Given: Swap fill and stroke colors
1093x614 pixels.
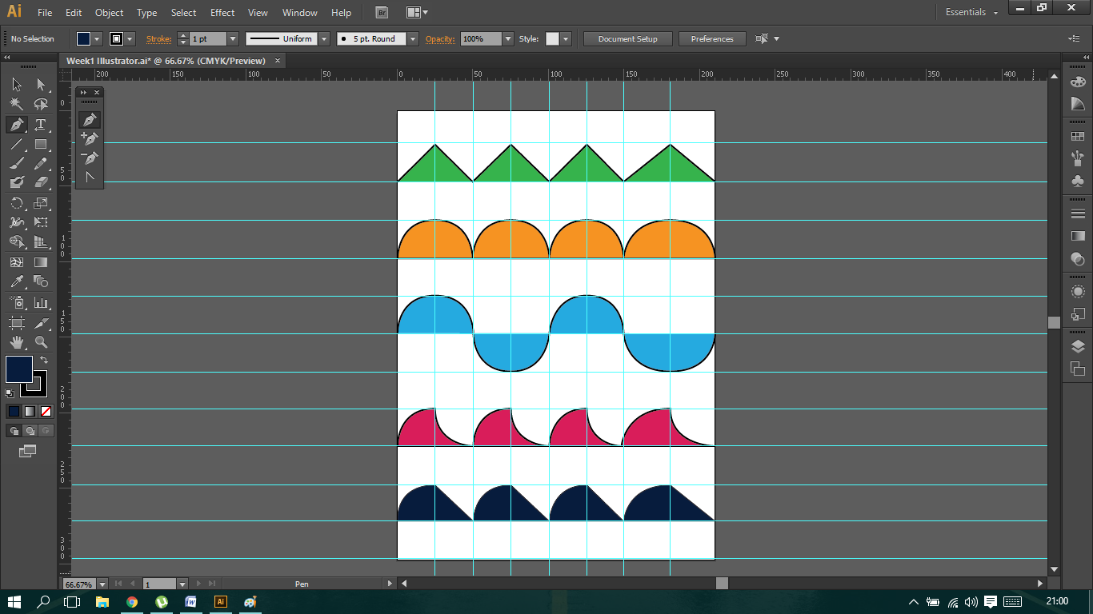Looking at the screenshot, I should click(44, 361).
